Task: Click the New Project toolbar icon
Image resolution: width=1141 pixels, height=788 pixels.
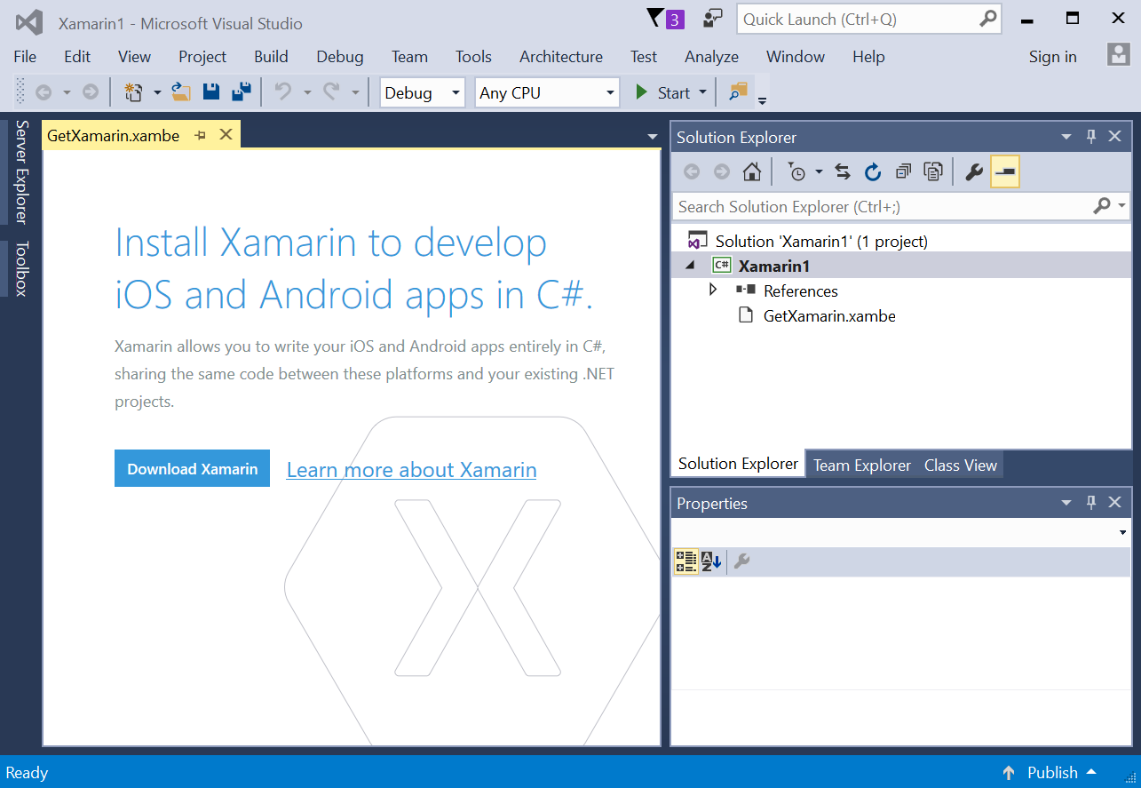Action: 133,92
